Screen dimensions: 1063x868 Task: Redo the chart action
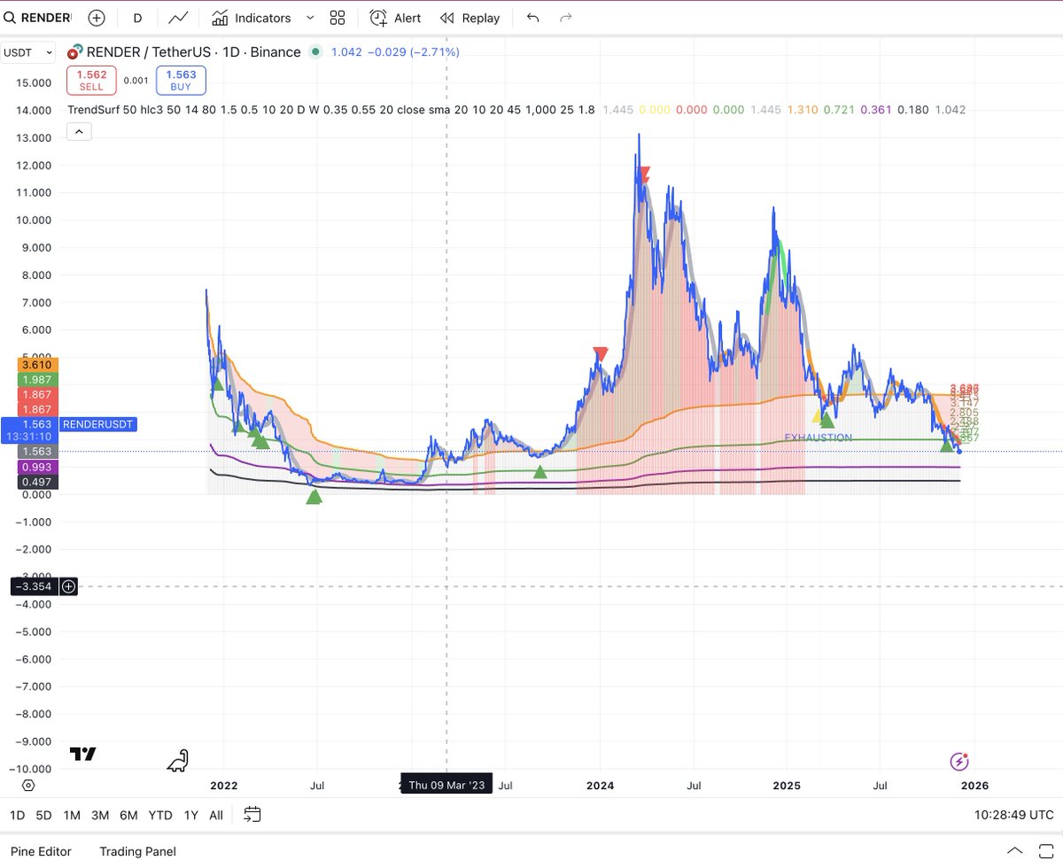click(x=566, y=18)
